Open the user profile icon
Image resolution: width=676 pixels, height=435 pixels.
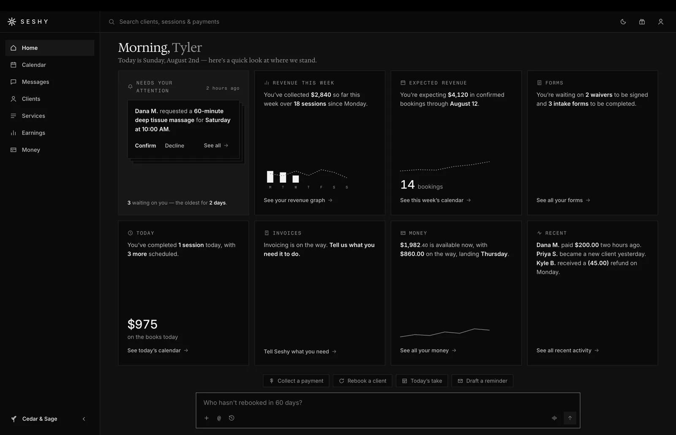pos(661,22)
